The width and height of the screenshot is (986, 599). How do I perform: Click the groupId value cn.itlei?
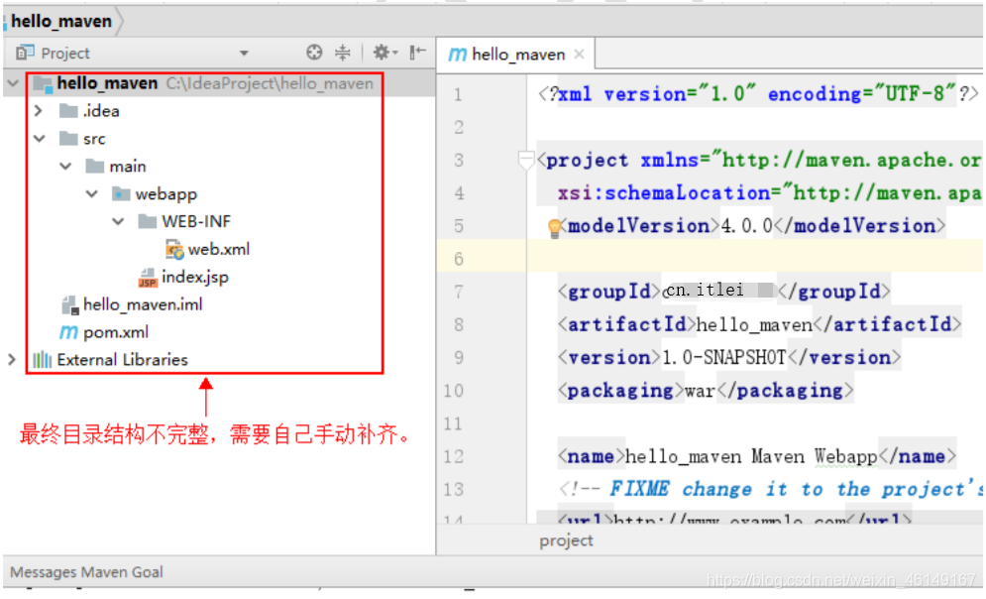705,290
